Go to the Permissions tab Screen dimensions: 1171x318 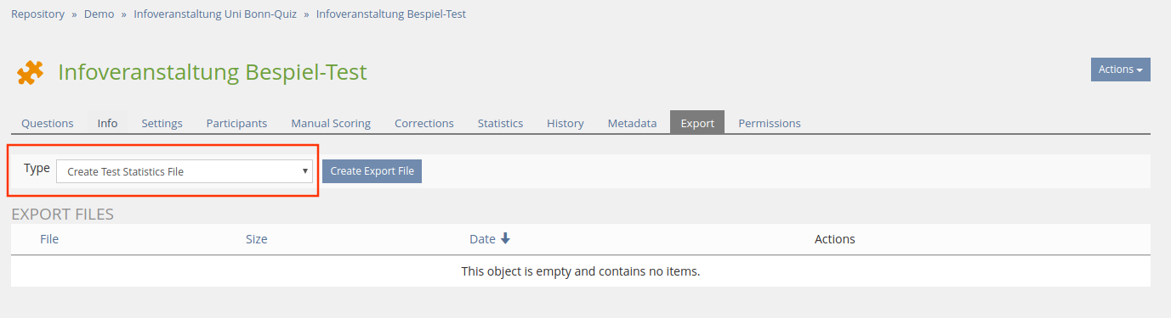click(770, 123)
